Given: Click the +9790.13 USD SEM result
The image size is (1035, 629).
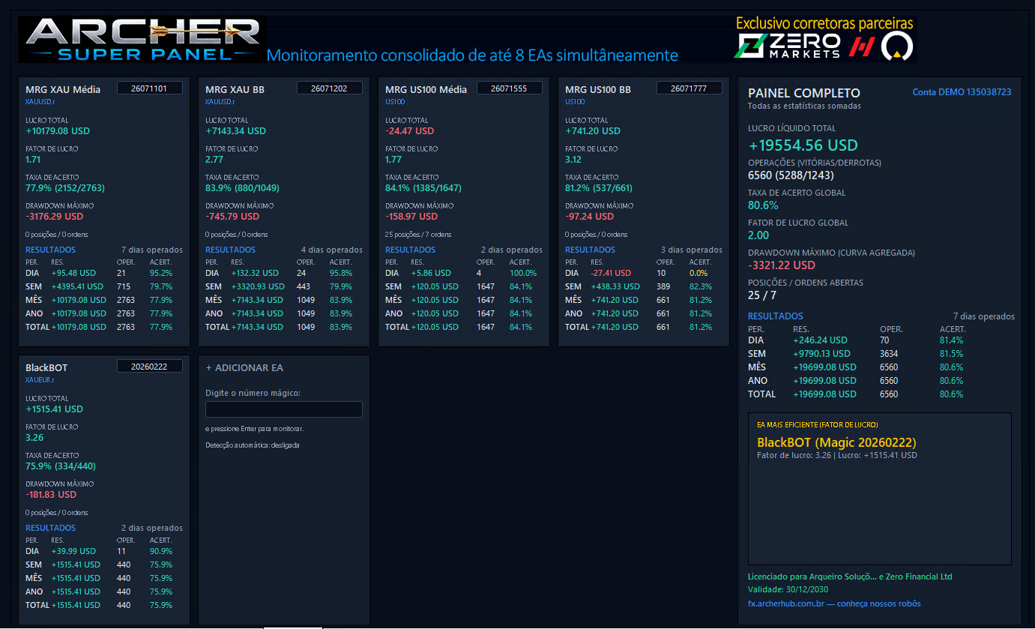Looking at the screenshot, I should (x=821, y=354).
